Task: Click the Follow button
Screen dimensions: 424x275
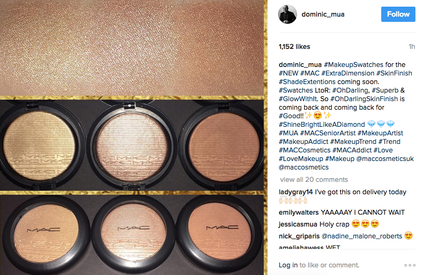Action: pyautogui.click(x=398, y=14)
